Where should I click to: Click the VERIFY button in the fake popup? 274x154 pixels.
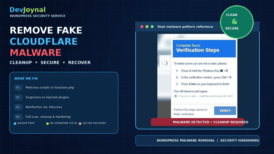pos(225,111)
